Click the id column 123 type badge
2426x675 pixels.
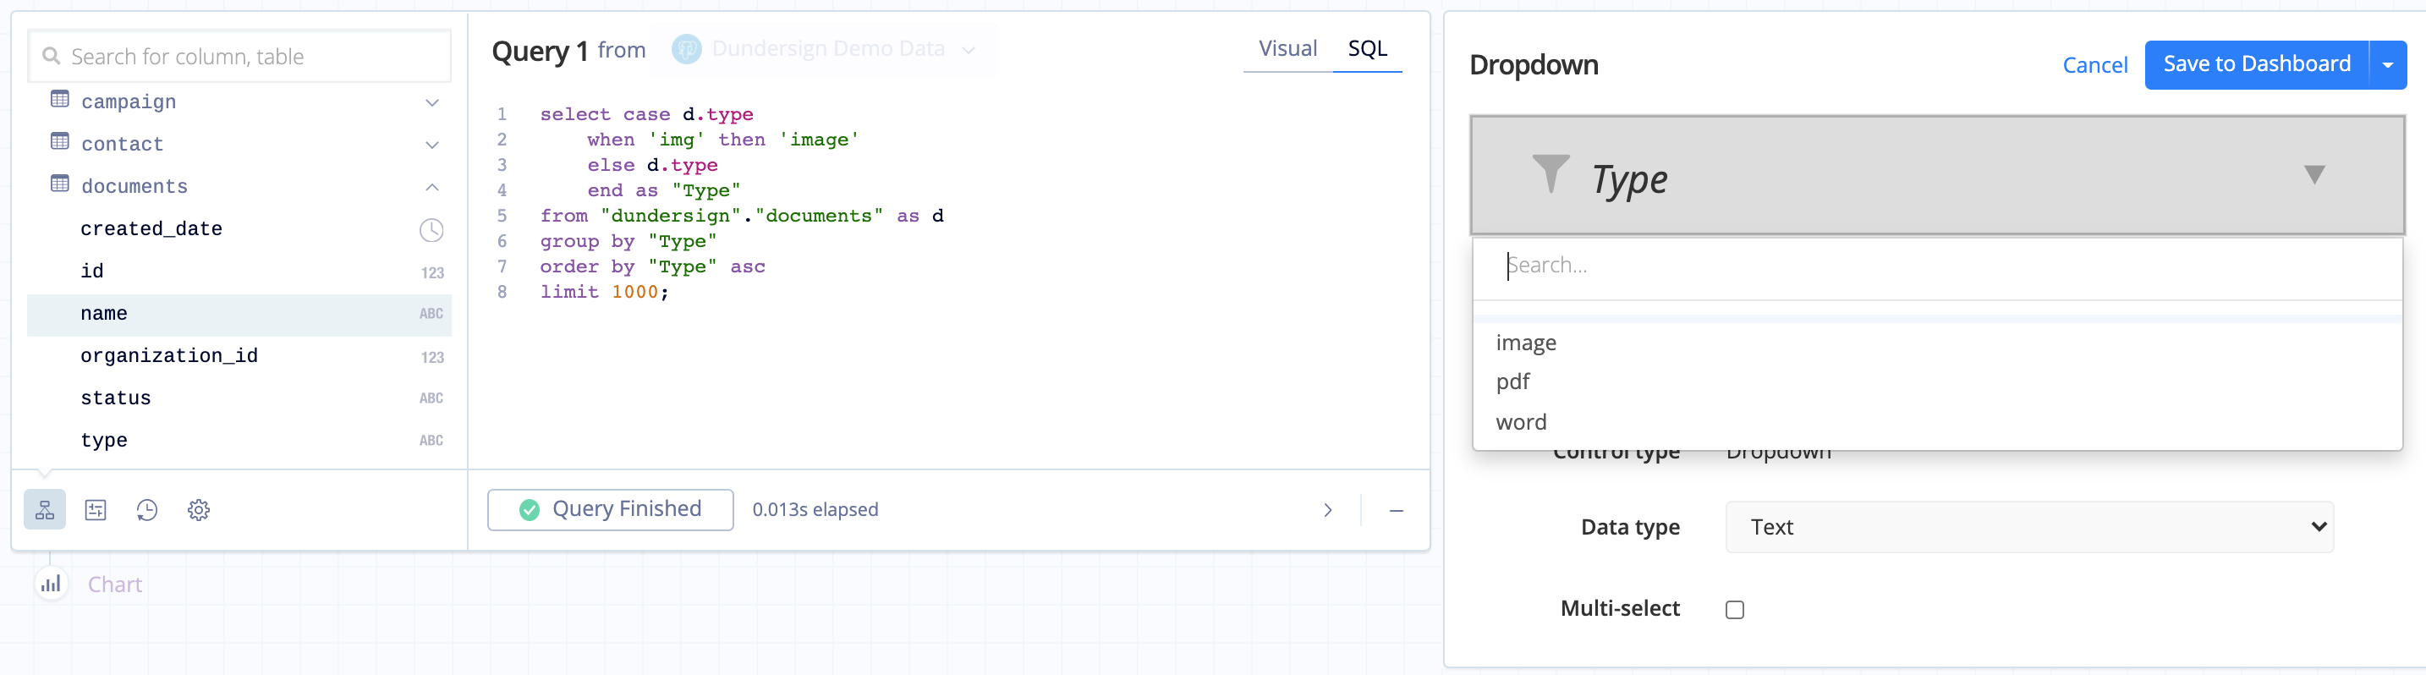pyautogui.click(x=432, y=273)
